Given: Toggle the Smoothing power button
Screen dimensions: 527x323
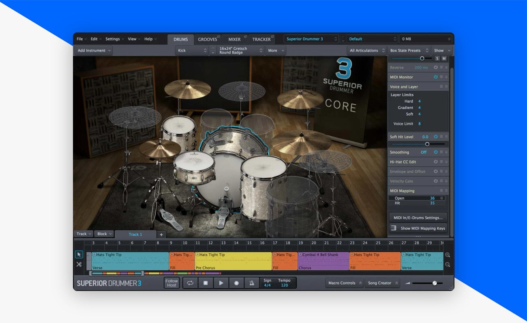Looking at the screenshot, I should [436, 152].
